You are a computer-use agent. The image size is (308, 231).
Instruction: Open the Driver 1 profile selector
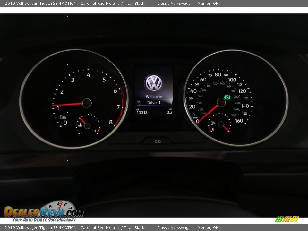click(154, 102)
